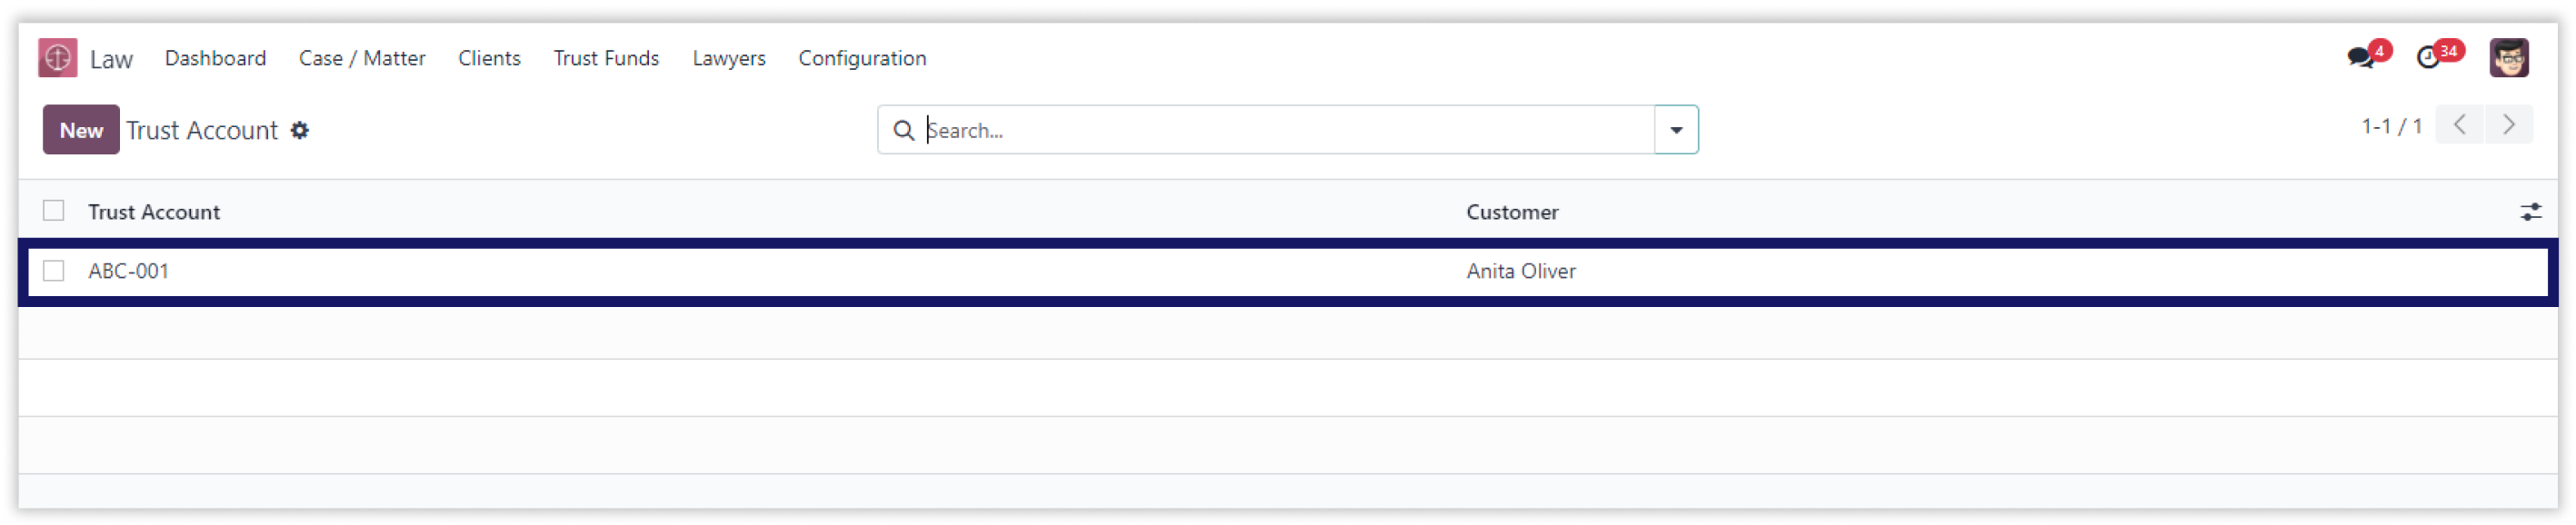Click the gear icon beside Trust Account
The width and height of the screenshot is (2576, 525).
coord(300,131)
